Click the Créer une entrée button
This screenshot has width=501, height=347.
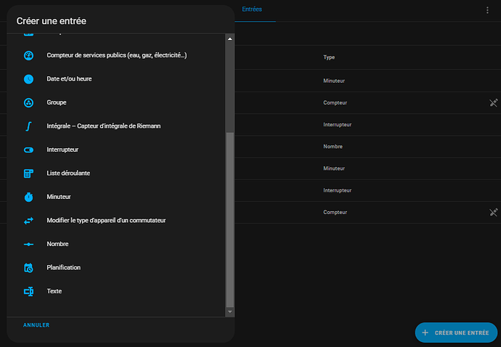457,332
